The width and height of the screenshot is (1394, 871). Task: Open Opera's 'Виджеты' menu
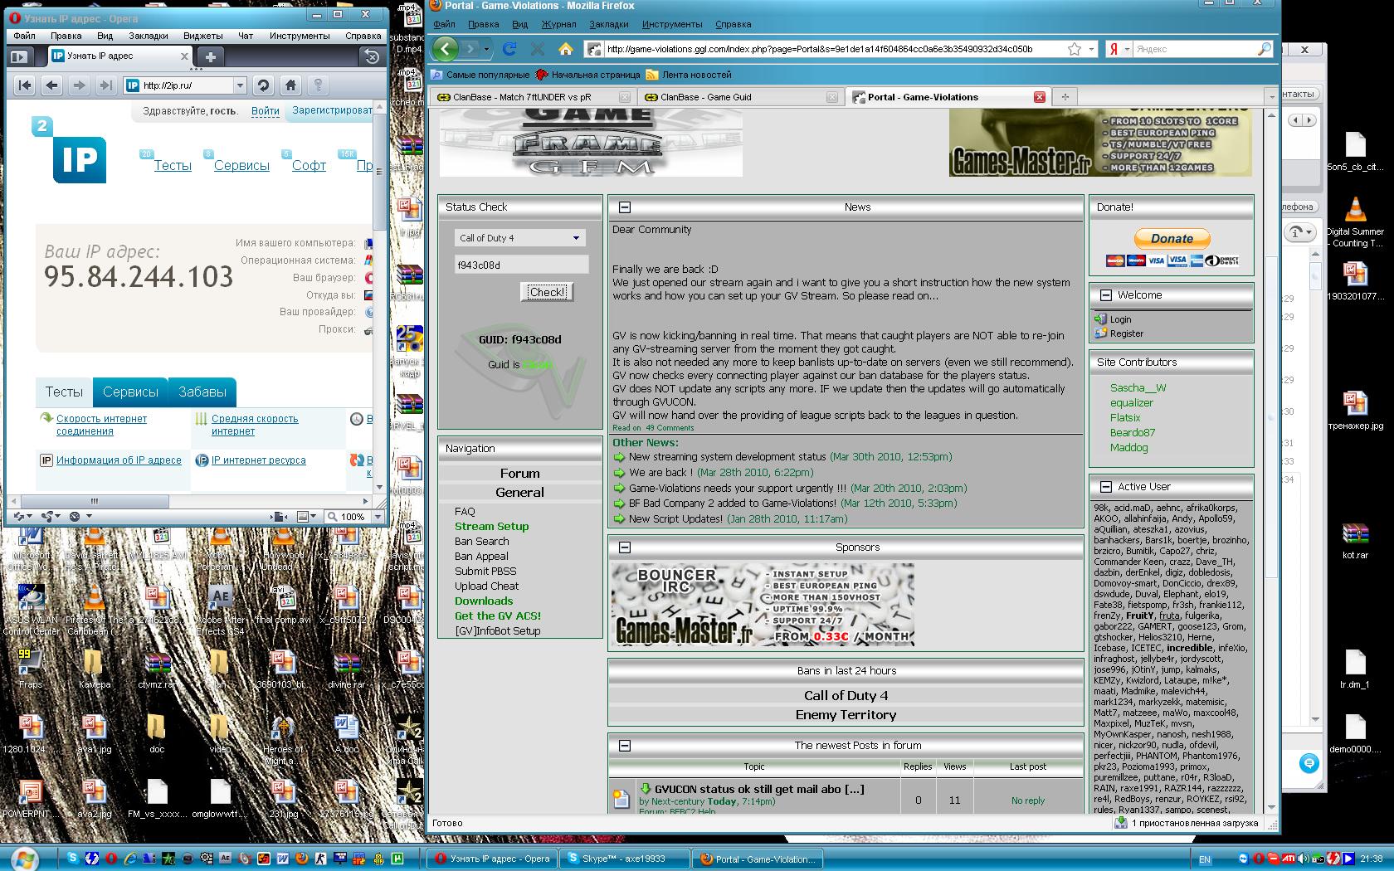[202, 36]
